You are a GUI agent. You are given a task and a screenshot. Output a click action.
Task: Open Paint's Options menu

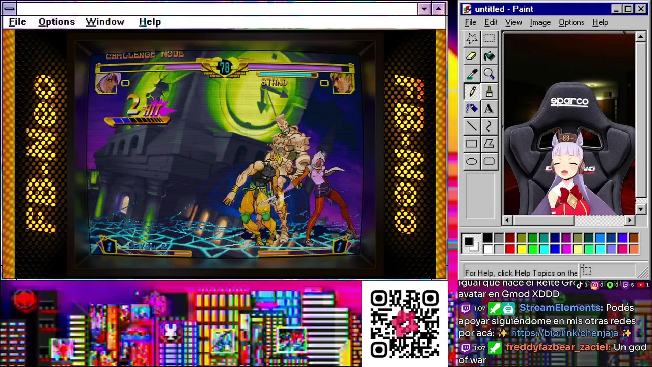[572, 22]
